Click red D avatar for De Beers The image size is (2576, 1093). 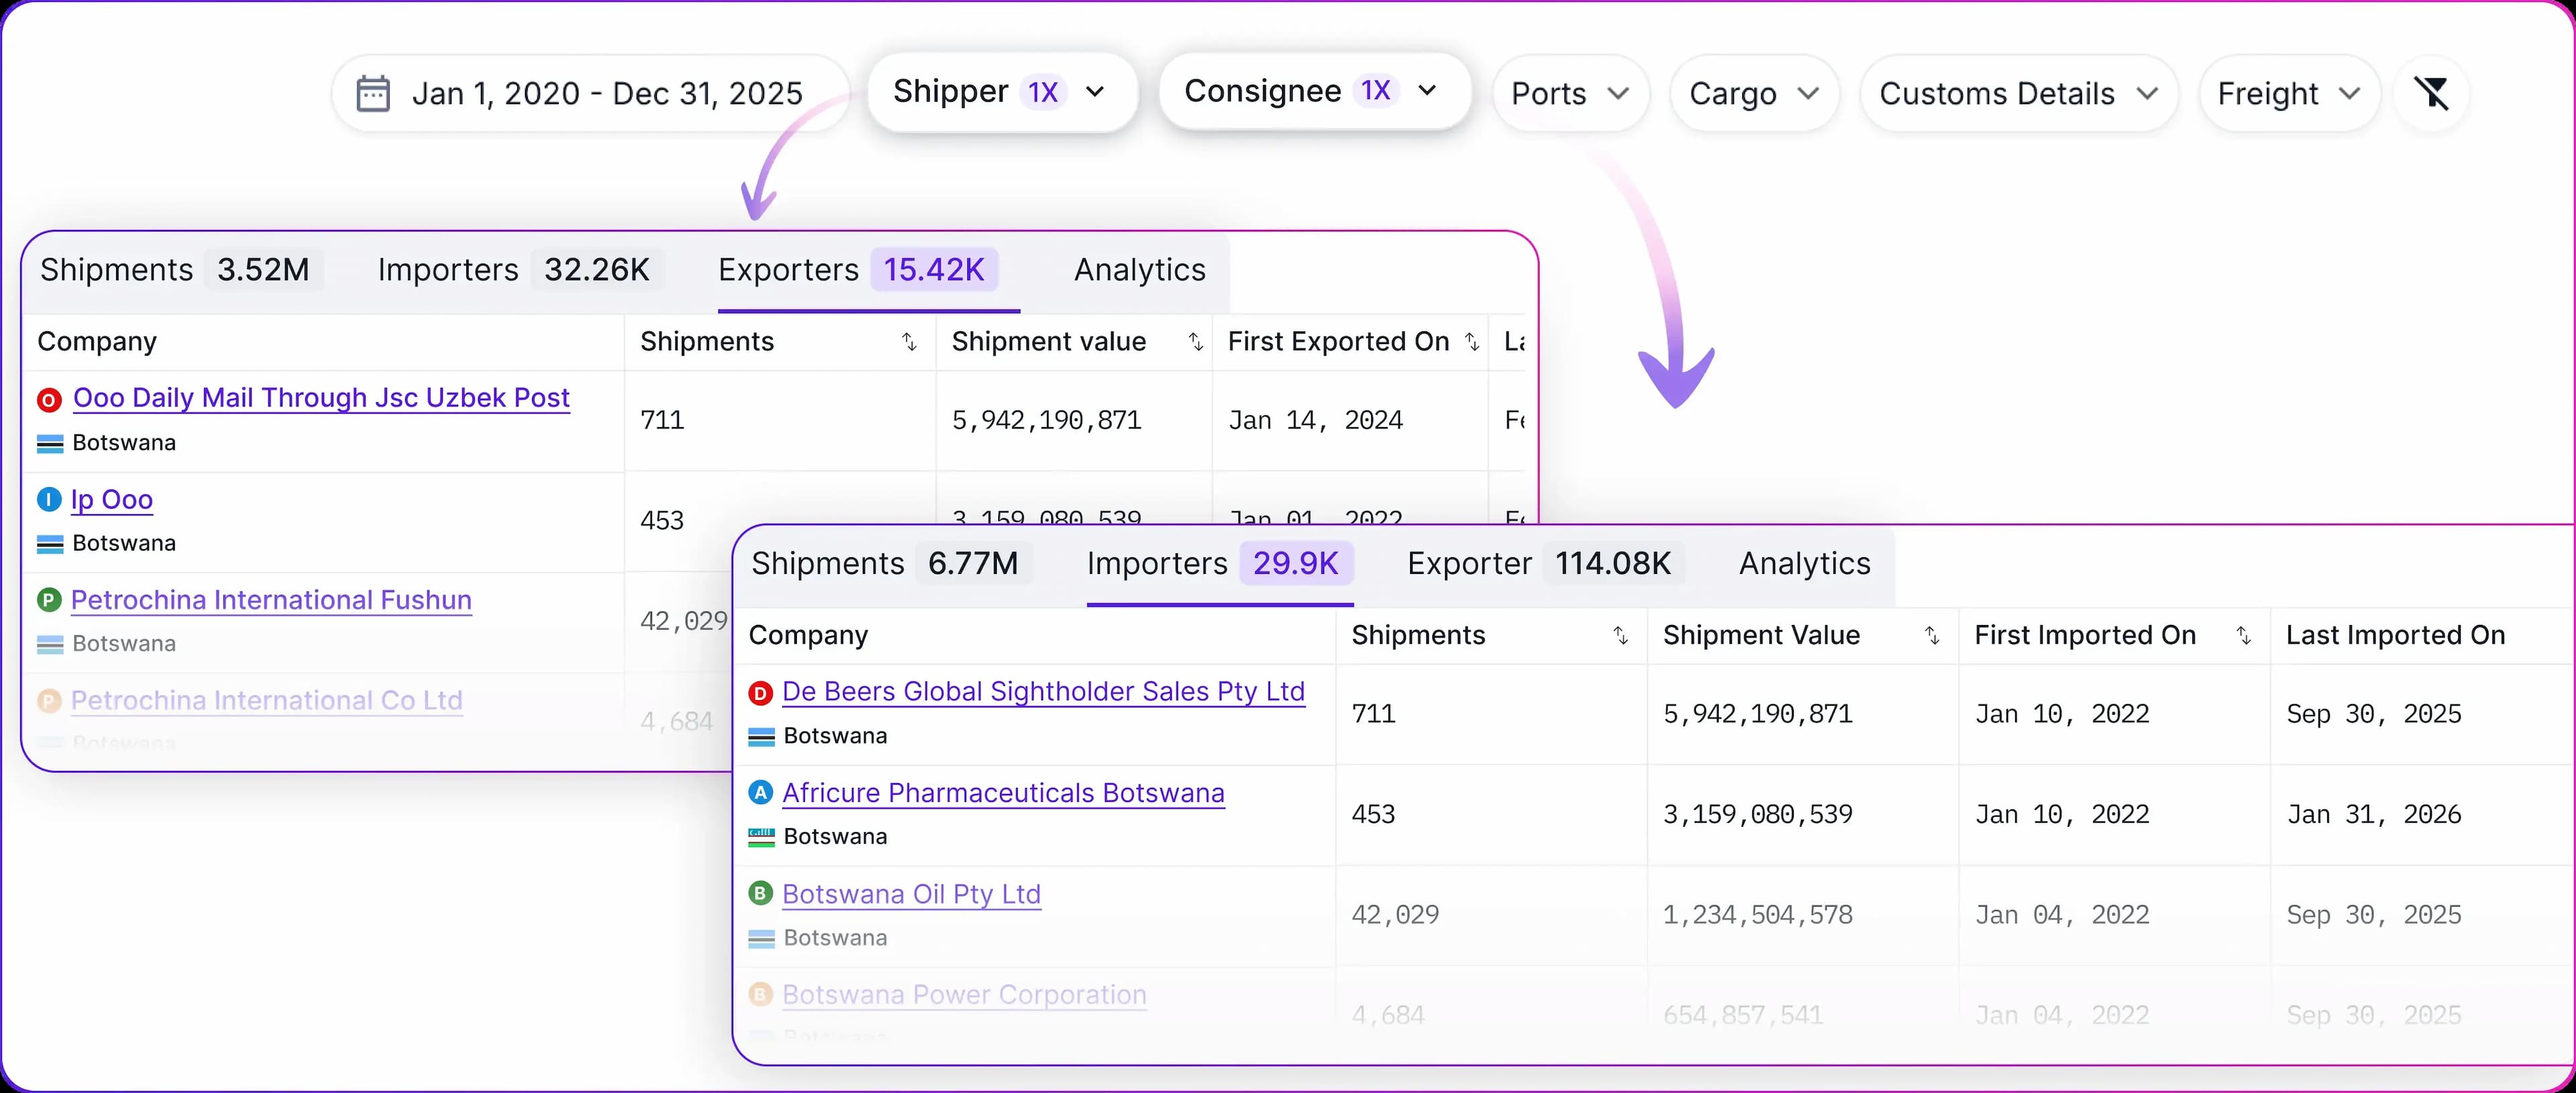760,692
